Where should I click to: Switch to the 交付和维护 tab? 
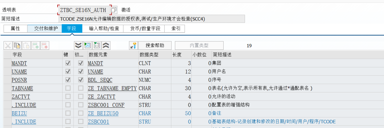44,29
